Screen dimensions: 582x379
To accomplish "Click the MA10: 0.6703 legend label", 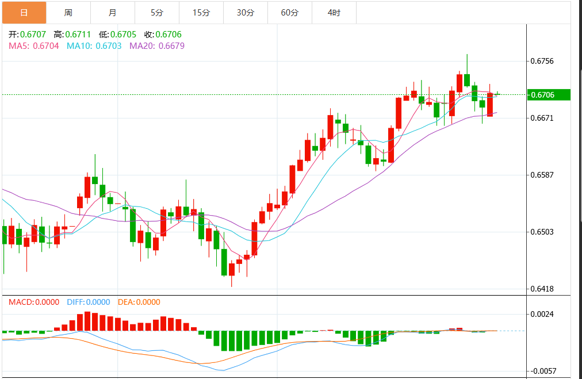I will coord(94,45).
